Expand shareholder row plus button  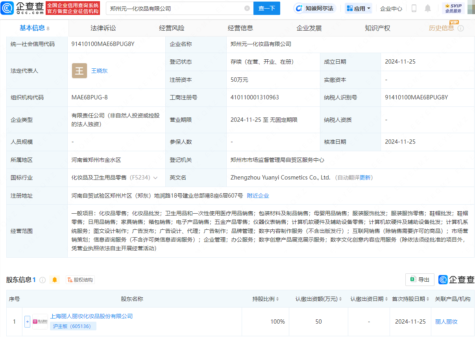point(27,322)
